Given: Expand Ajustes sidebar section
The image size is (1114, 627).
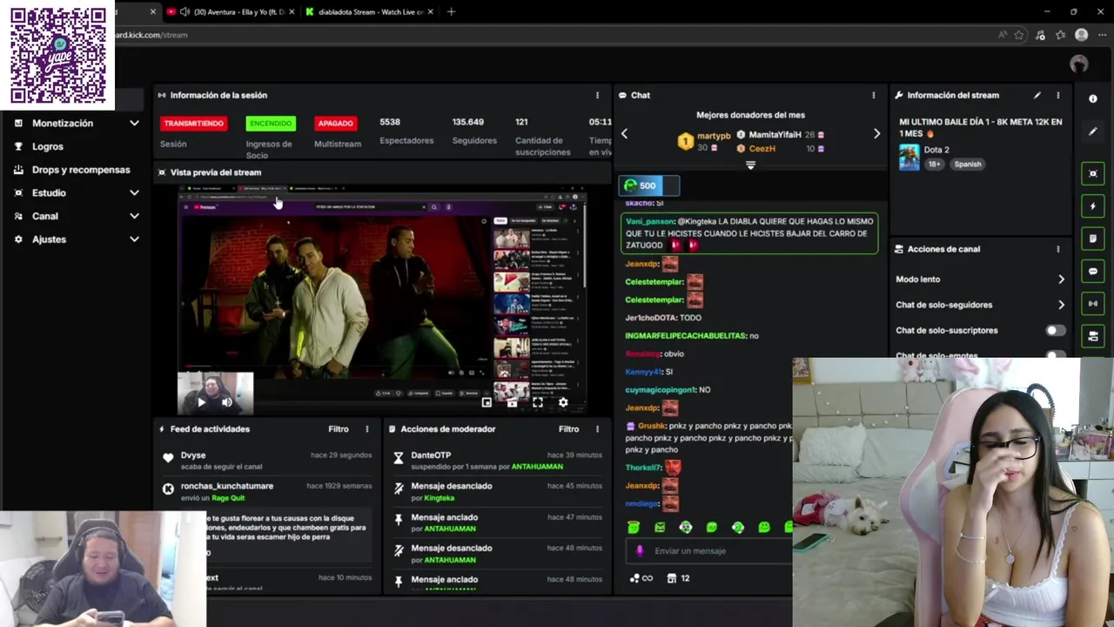Looking at the screenshot, I should pyautogui.click(x=134, y=239).
